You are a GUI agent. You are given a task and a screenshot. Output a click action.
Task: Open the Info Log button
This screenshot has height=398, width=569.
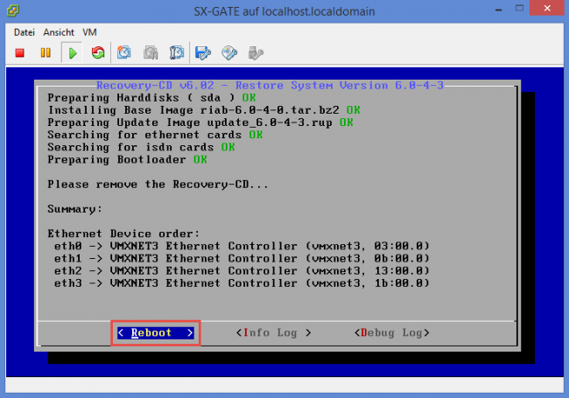274,333
